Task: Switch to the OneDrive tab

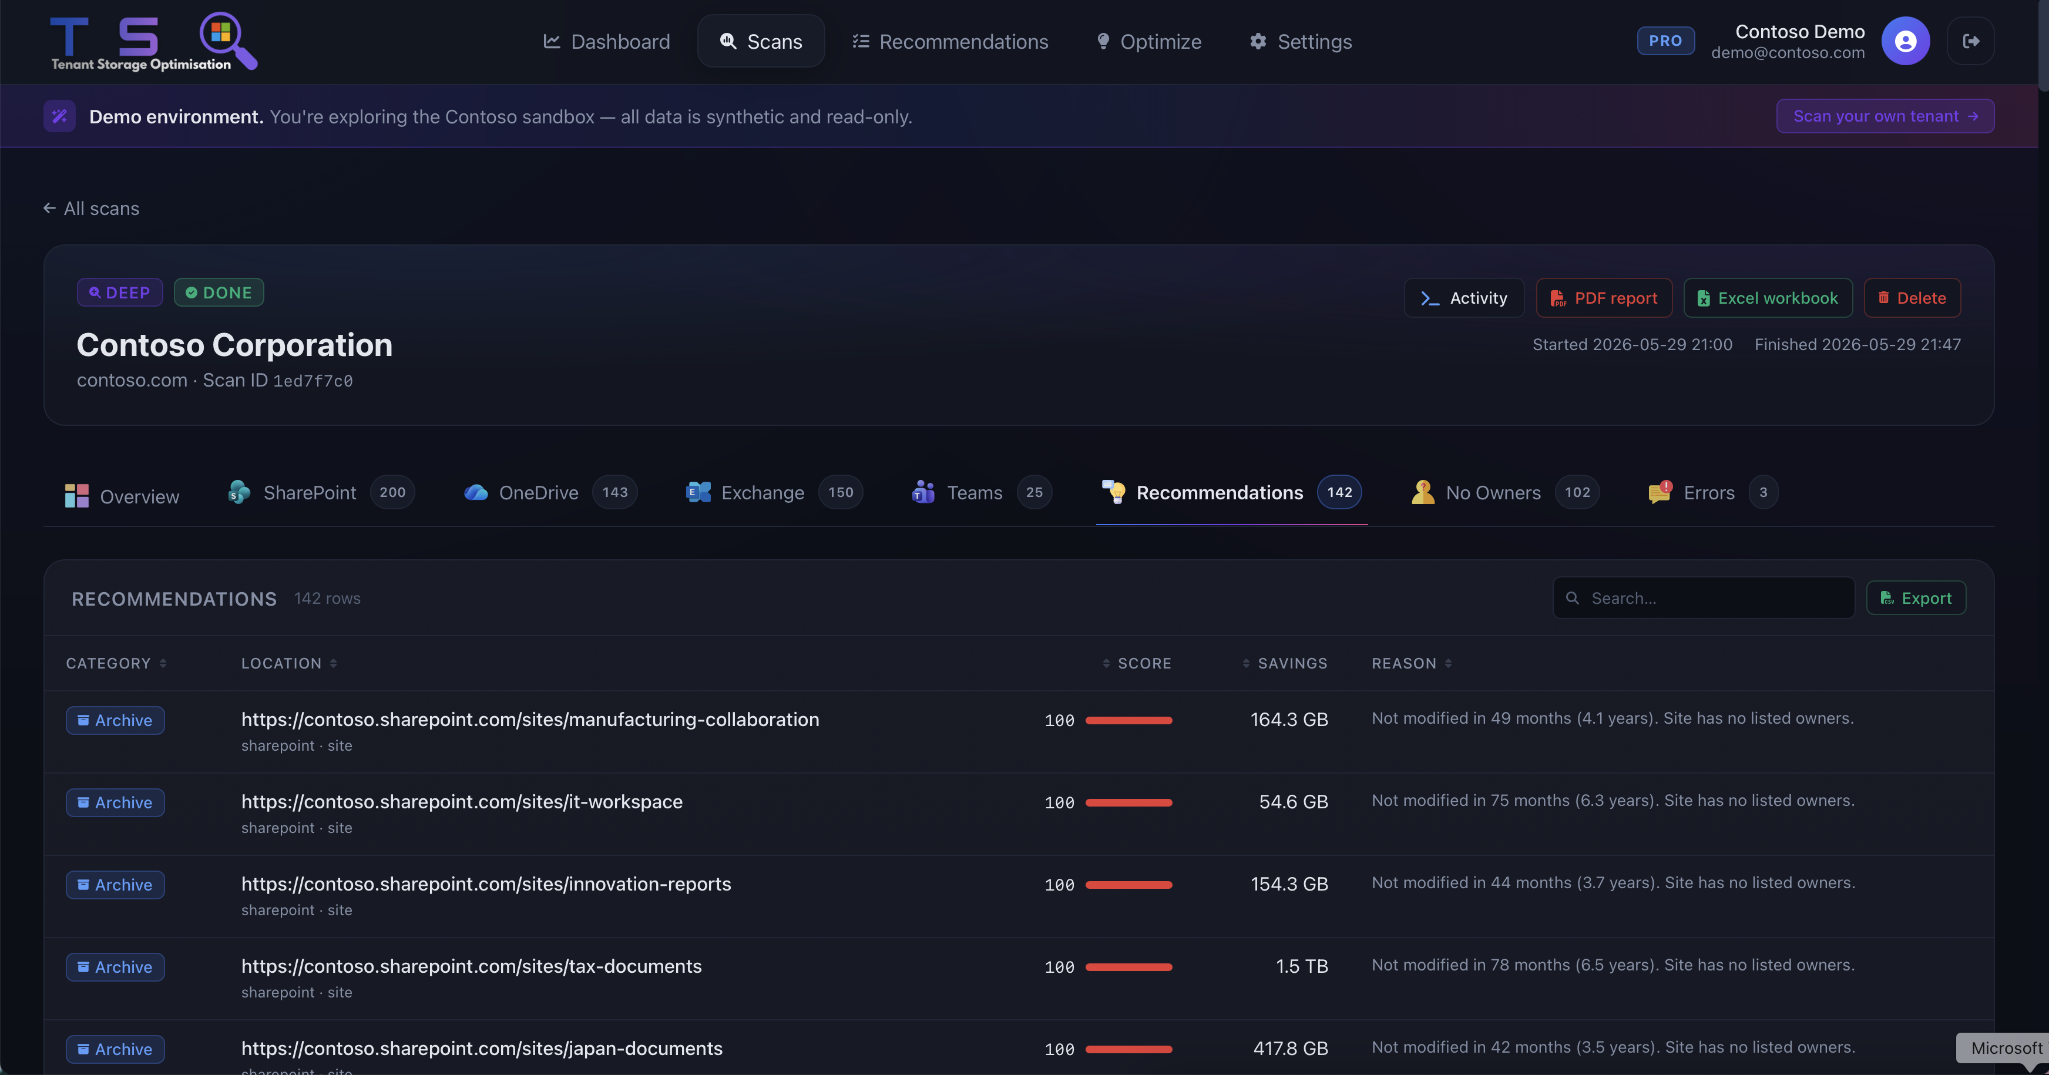Action: click(x=550, y=492)
